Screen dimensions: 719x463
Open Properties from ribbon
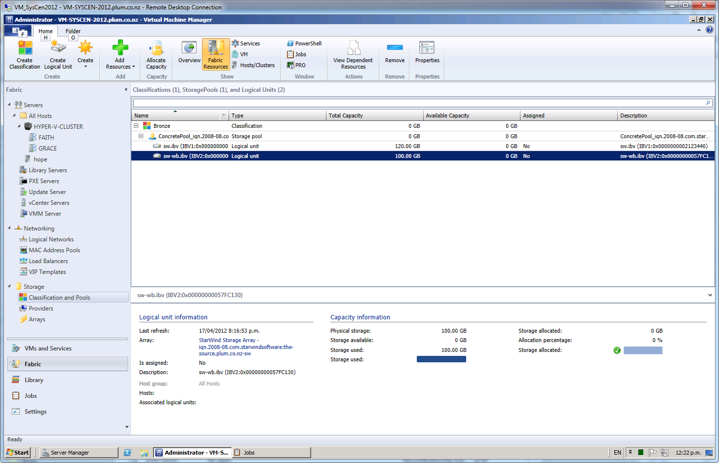click(427, 52)
